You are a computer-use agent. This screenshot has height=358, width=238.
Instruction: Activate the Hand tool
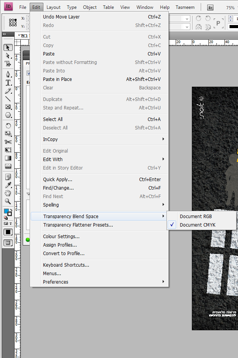pos(8,193)
